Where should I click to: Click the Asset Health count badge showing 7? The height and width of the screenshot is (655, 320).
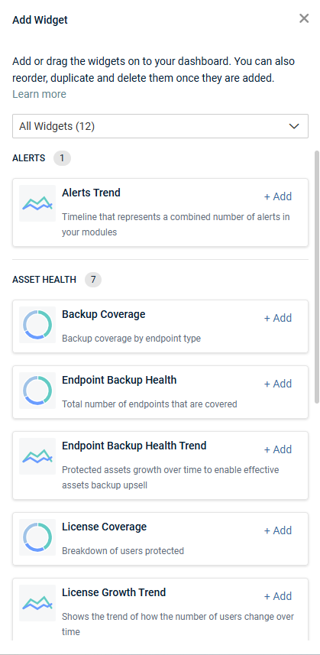click(93, 280)
